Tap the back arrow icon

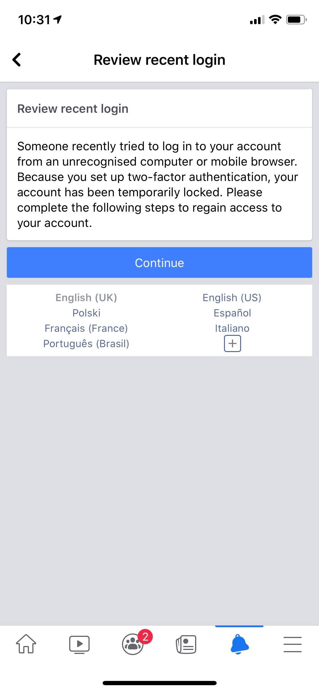pos(17,60)
